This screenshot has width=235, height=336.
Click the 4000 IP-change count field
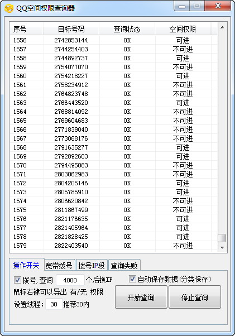70,280
